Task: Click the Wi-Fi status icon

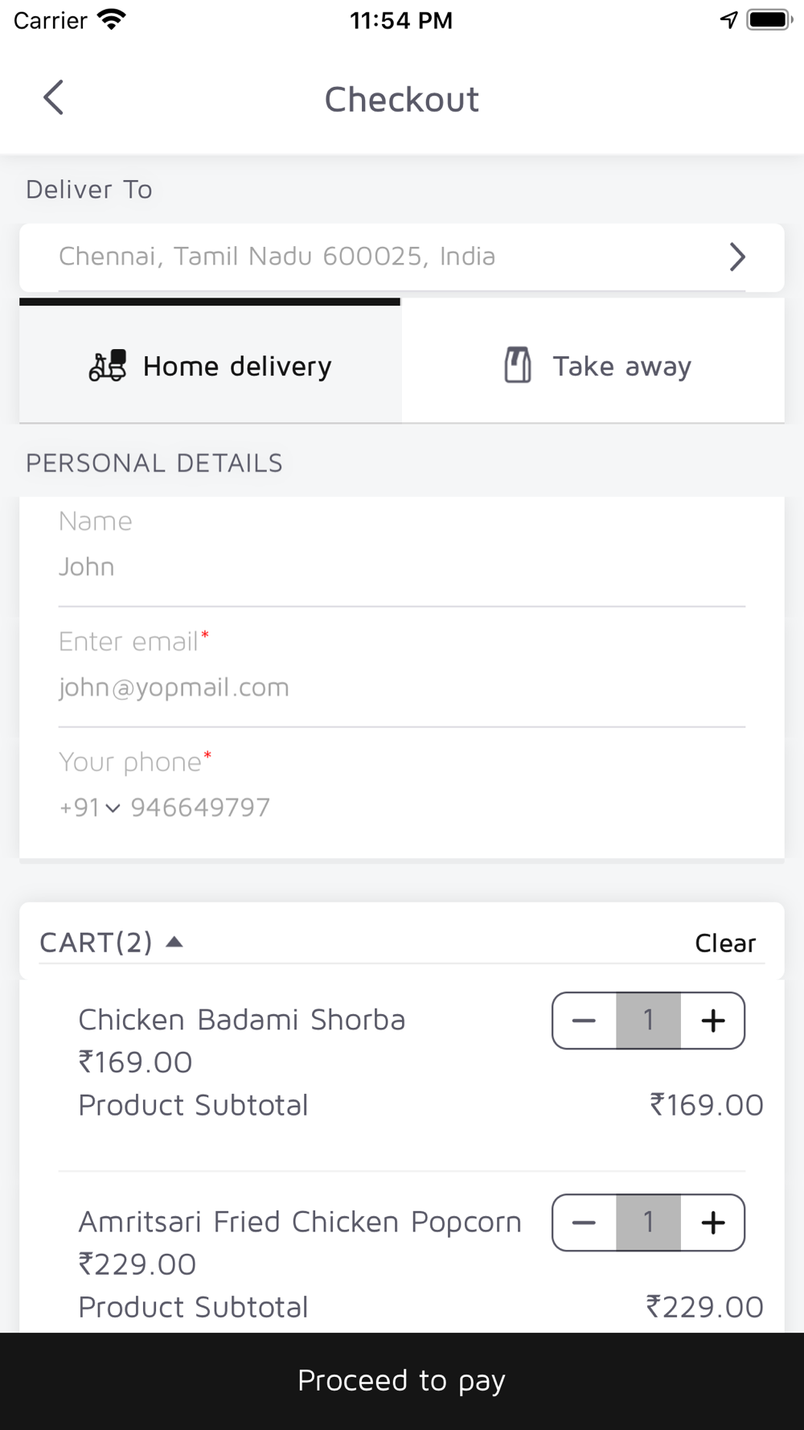Action: click(112, 20)
